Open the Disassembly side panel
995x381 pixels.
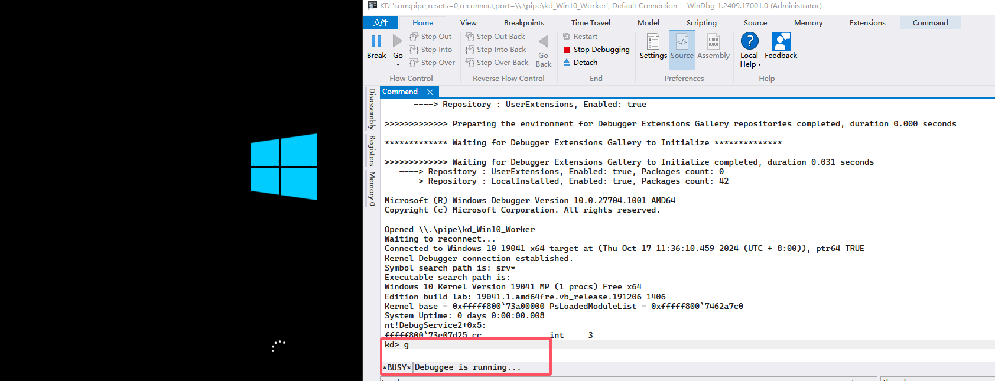pos(372,109)
